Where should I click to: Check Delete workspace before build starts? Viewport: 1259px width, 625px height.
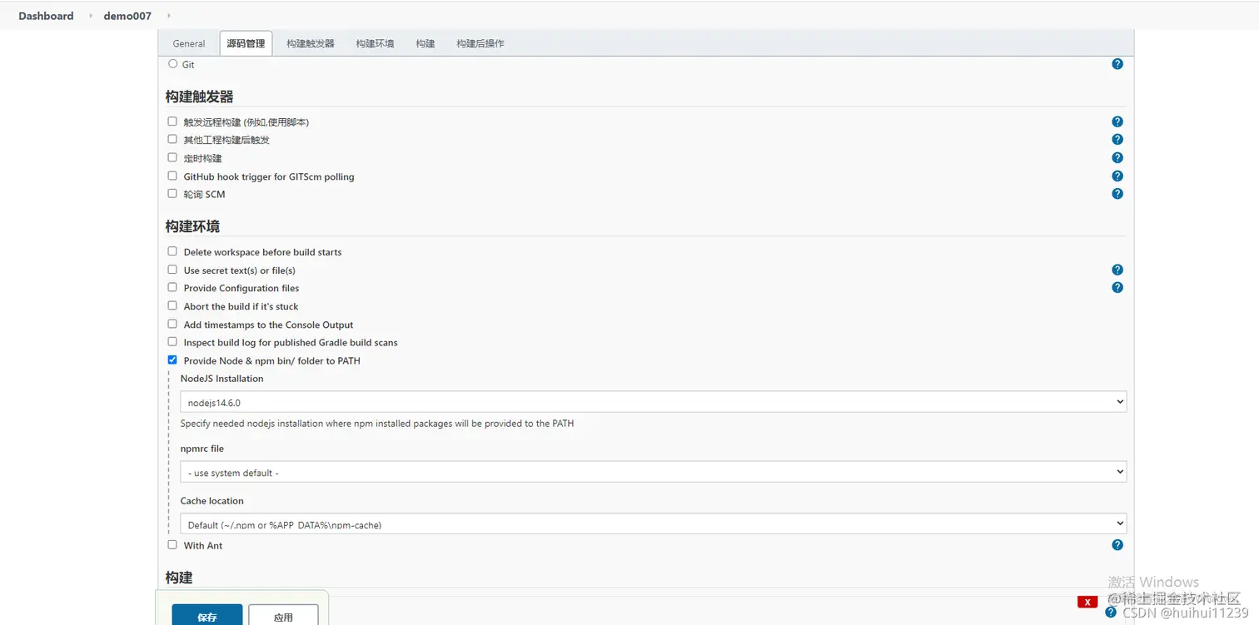(x=172, y=251)
